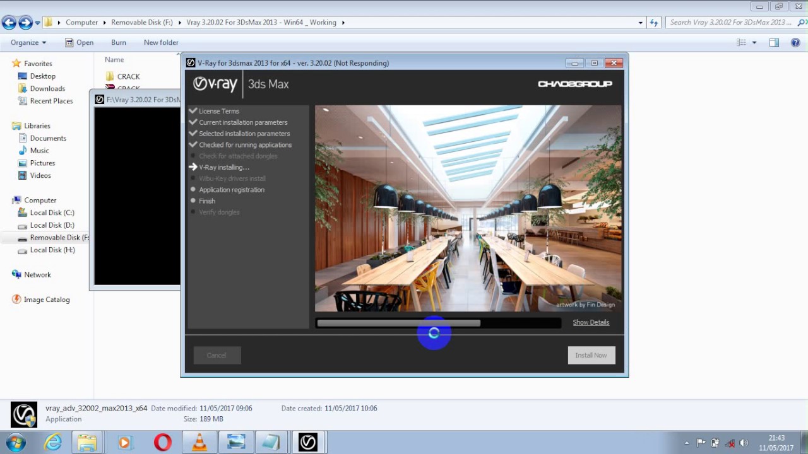Click the volume speaker tray icon
Image resolution: width=808 pixels, height=454 pixels.
tap(744, 443)
